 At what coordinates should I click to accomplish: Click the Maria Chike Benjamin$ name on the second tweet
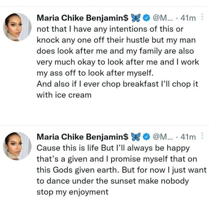(82, 137)
